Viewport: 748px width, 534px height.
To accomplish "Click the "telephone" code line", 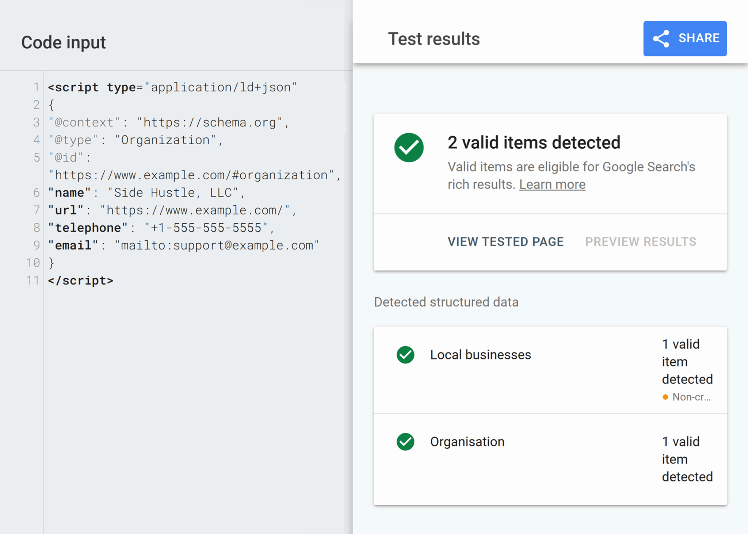I will click(161, 228).
